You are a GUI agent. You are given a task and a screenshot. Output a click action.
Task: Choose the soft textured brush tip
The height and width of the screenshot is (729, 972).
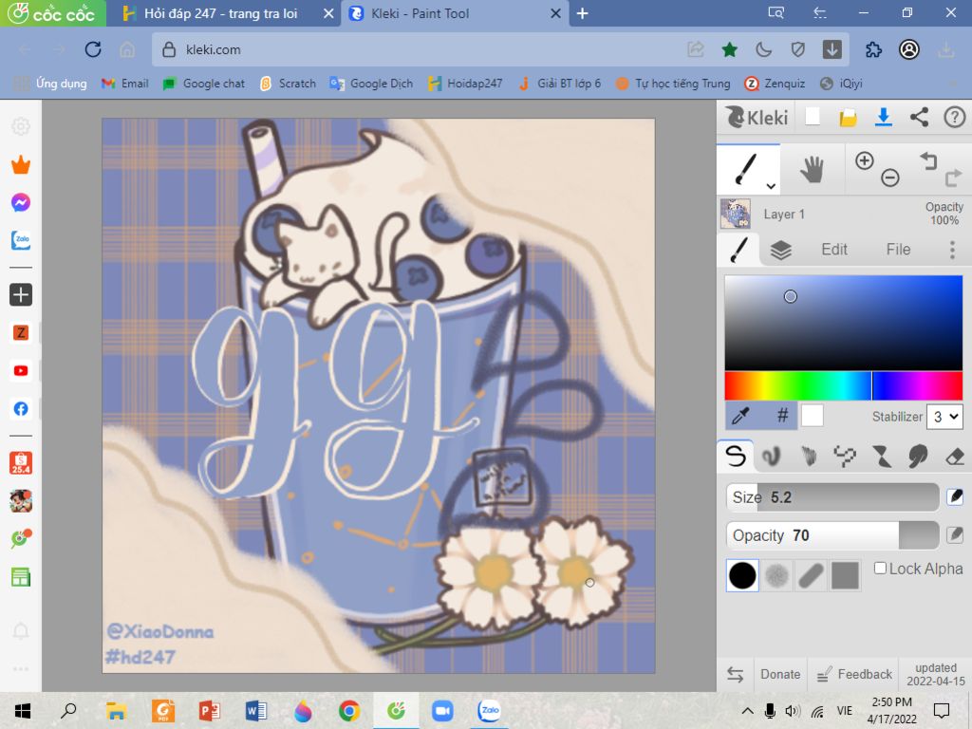tap(776, 575)
